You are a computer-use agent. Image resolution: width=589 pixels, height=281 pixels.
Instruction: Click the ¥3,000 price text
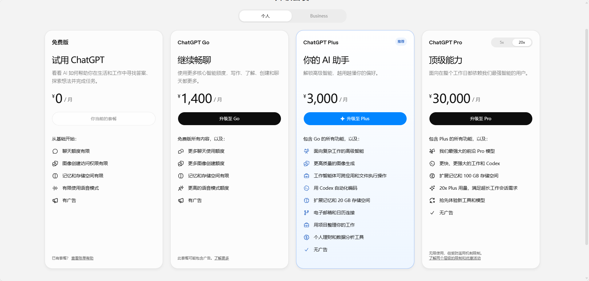click(x=321, y=99)
